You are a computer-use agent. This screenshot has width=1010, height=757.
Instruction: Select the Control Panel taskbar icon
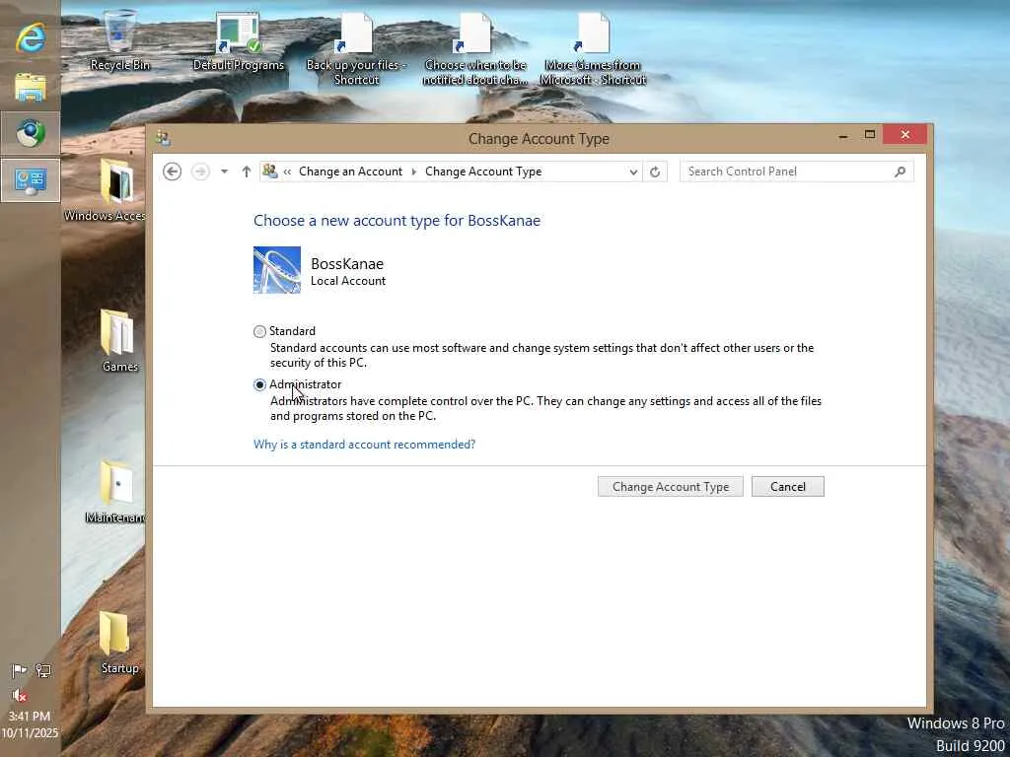[31, 181]
